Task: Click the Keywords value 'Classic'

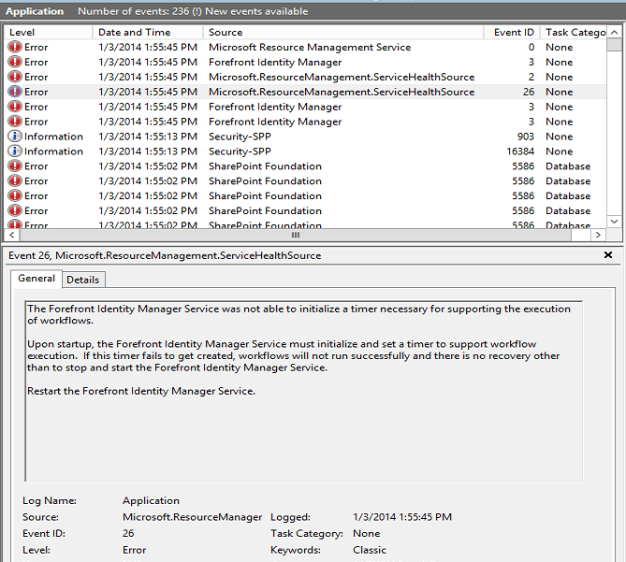Action: pyautogui.click(x=370, y=550)
